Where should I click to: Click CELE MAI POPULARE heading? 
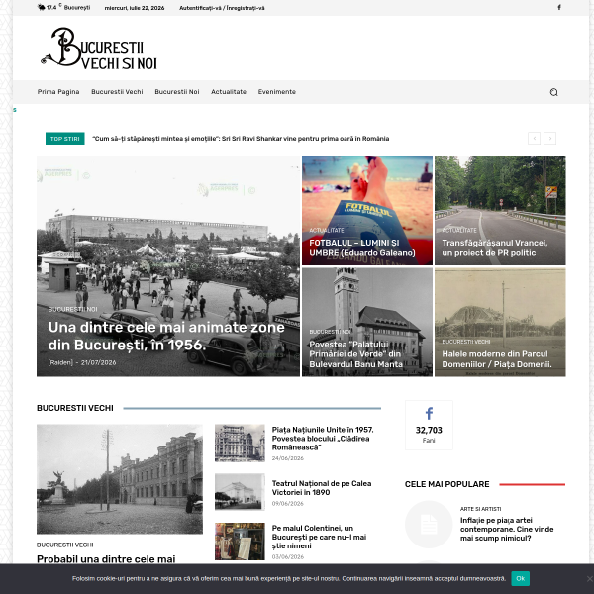(447, 484)
